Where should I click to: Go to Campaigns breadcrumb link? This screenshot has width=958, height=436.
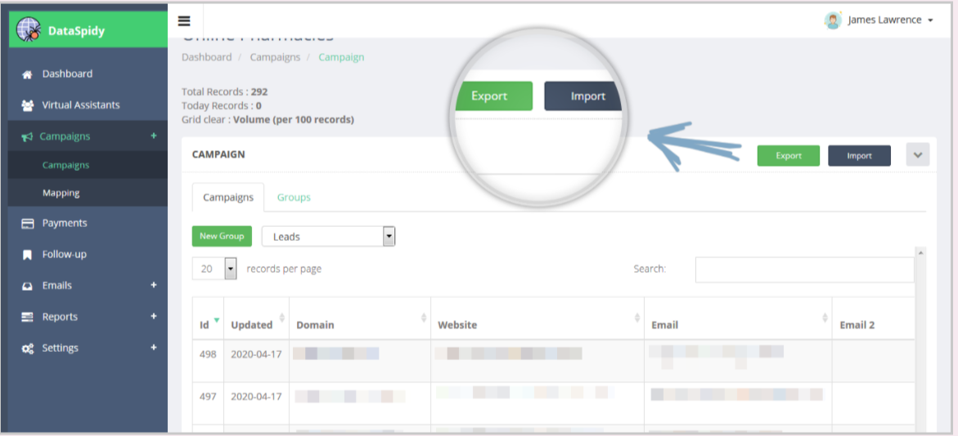(x=275, y=57)
